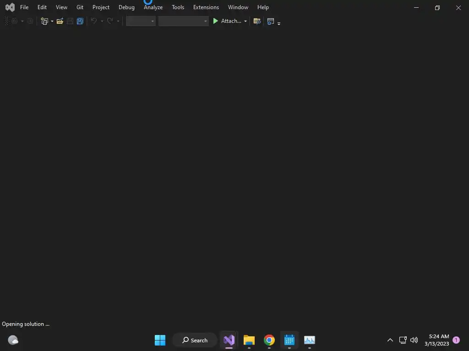Click the blue Save All icon
This screenshot has height=351, width=469.
tap(80, 21)
